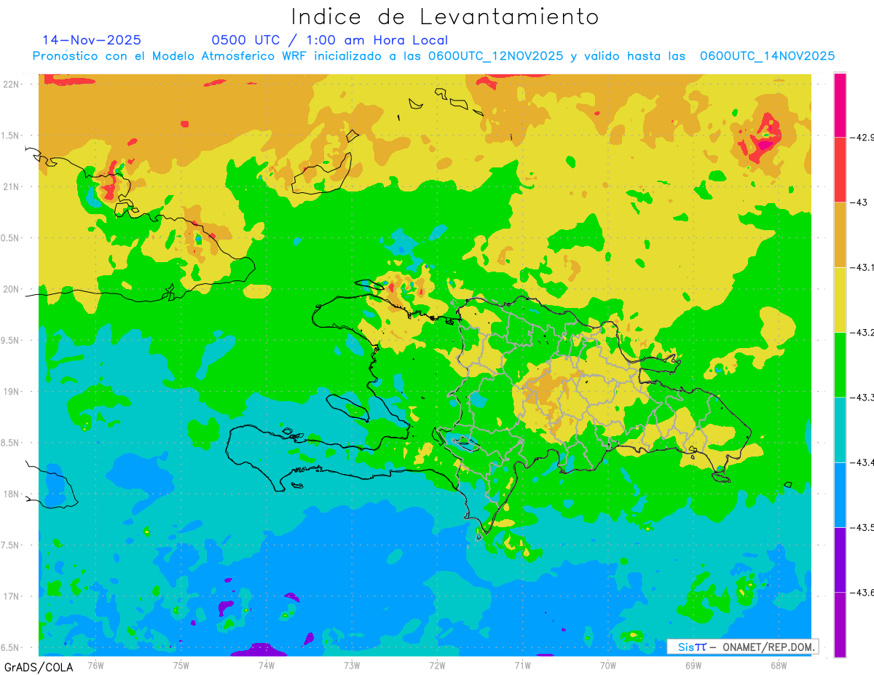
Task: Pick the bottom violet colorbar swatch
Action: coord(840,624)
